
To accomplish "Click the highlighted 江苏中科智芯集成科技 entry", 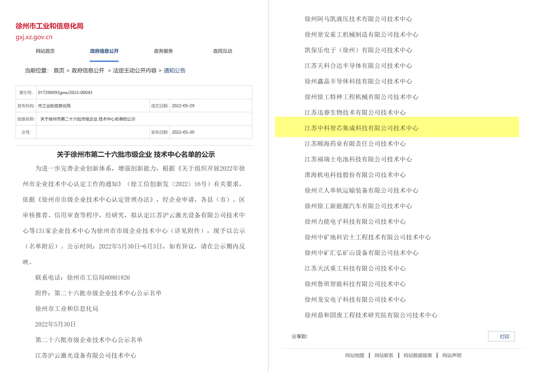I will [361, 128].
